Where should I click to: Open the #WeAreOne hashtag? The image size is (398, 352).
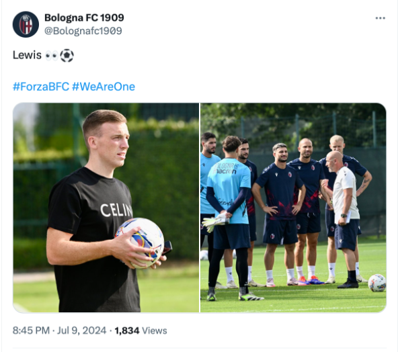tap(104, 87)
